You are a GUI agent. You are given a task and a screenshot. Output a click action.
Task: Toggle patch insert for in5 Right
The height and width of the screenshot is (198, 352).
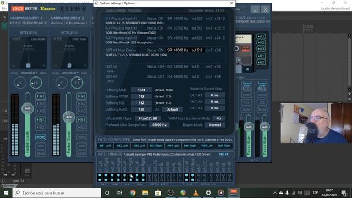[193, 177]
